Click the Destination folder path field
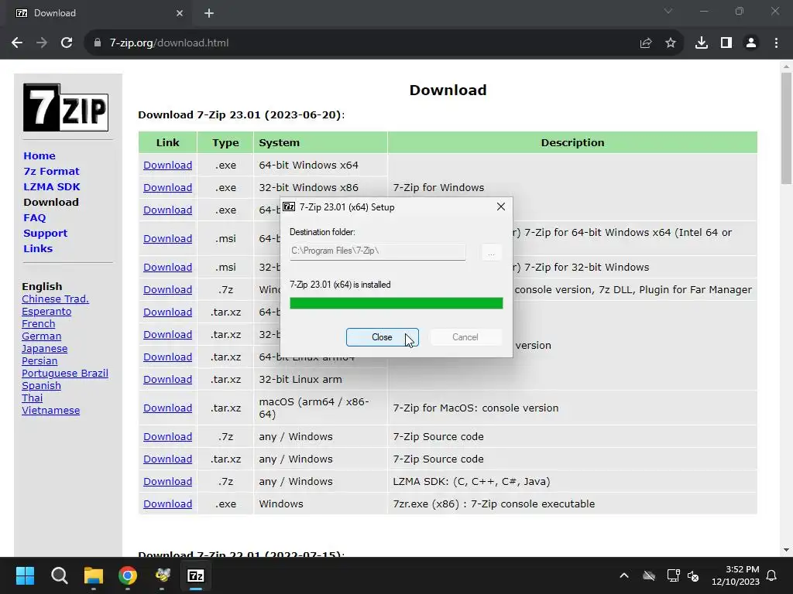Screen dimensions: 793x594 (x=377, y=251)
